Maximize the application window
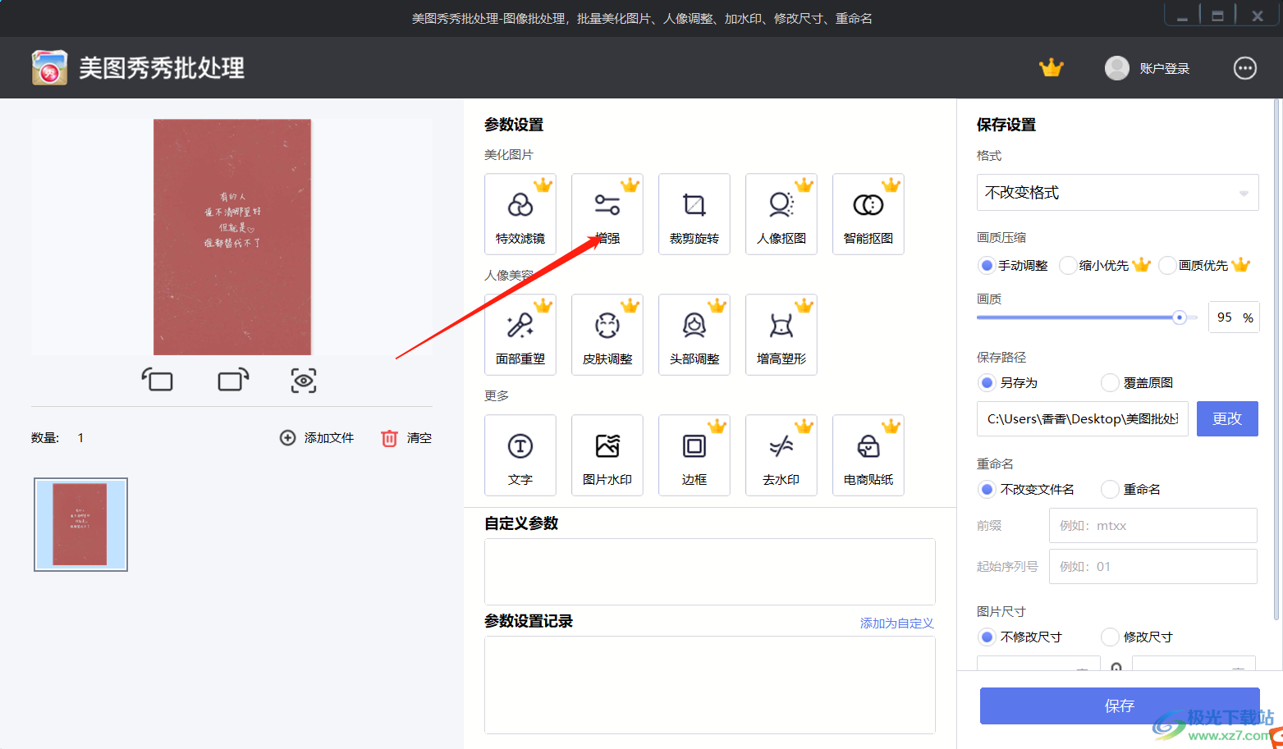Viewport: 1283px width, 749px height. tap(1218, 16)
